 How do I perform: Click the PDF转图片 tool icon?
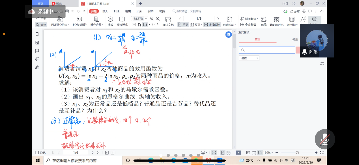click(x=80, y=19)
